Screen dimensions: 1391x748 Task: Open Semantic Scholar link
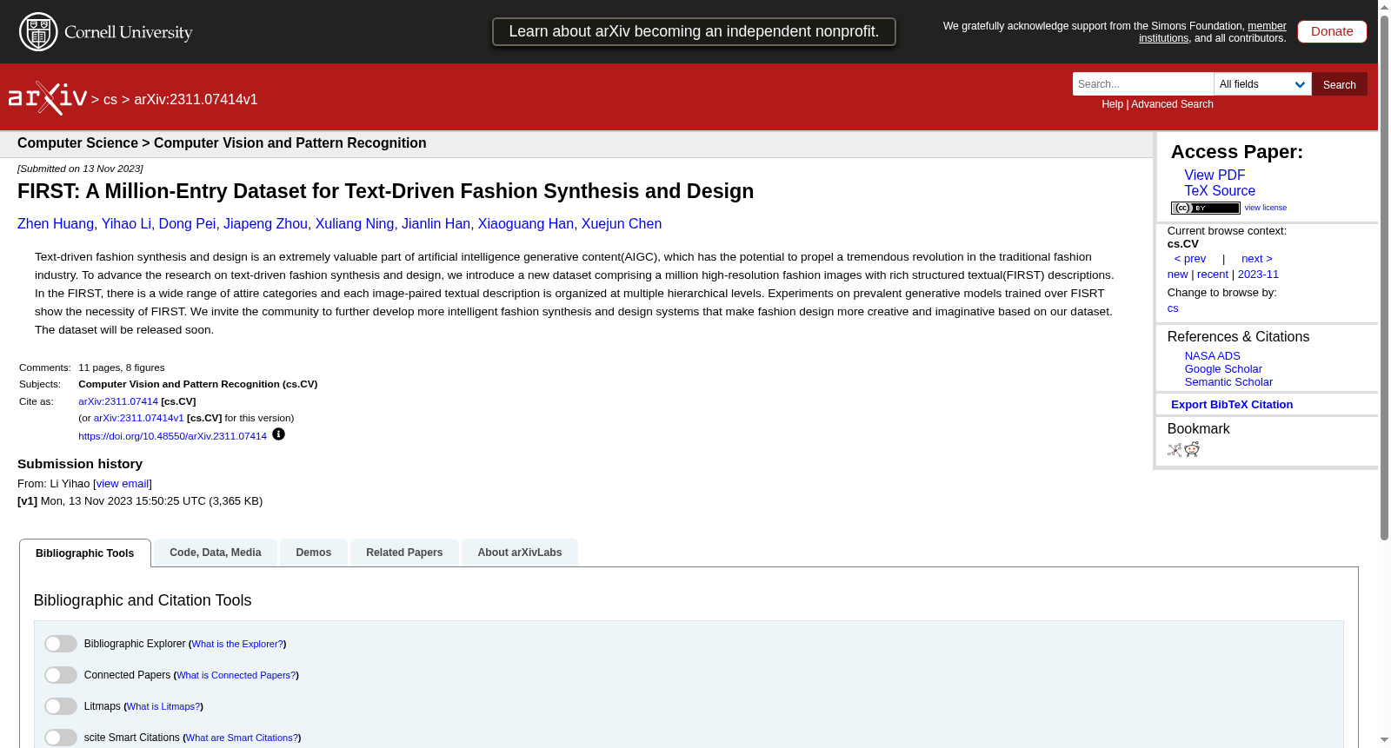1228,381
